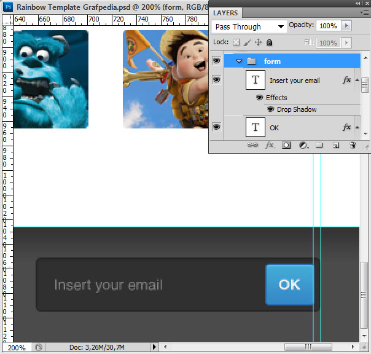The width and height of the screenshot is (371, 354).
Task: Create a new layer icon
Action: pos(336,145)
